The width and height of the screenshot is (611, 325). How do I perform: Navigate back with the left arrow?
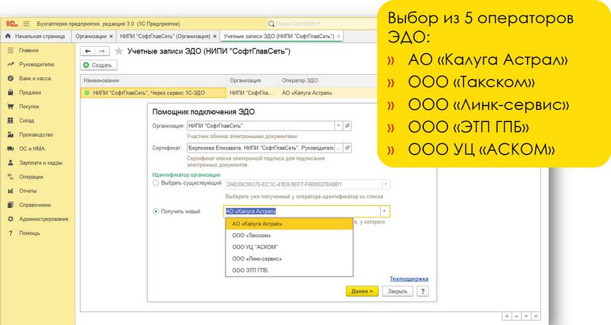pyautogui.click(x=88, y=51)
